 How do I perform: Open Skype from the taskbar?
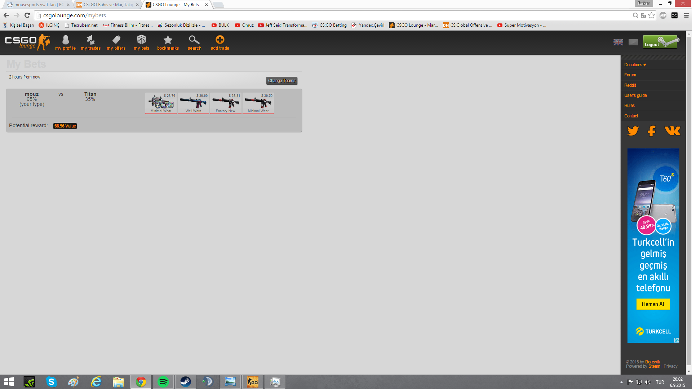pyautogui.click(x=52, y=382)
